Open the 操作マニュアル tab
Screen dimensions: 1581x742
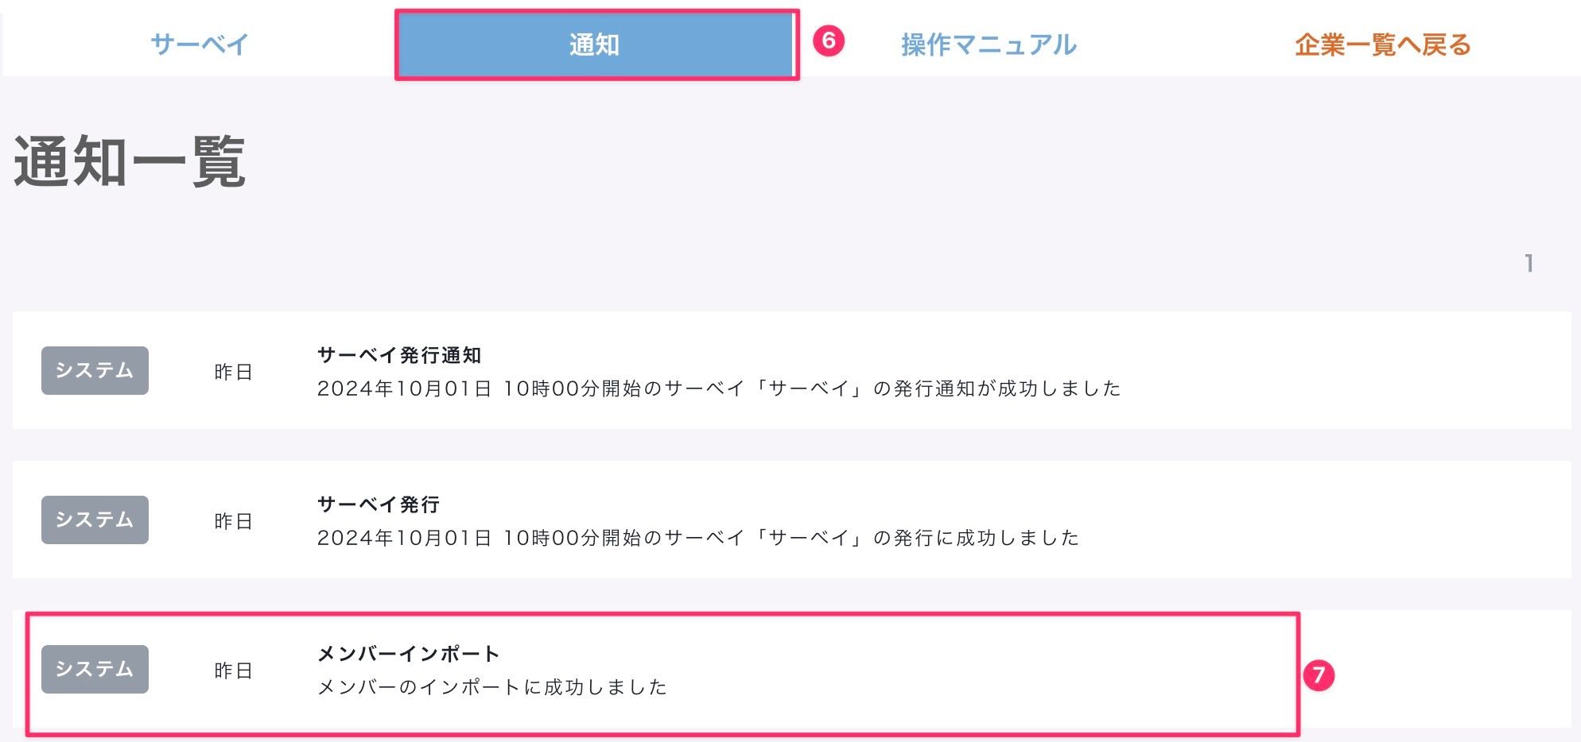click(989, 44)
